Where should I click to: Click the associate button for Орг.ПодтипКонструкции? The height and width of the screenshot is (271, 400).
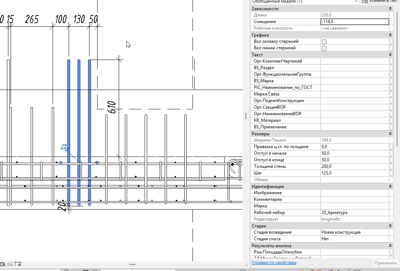[392, 101]
